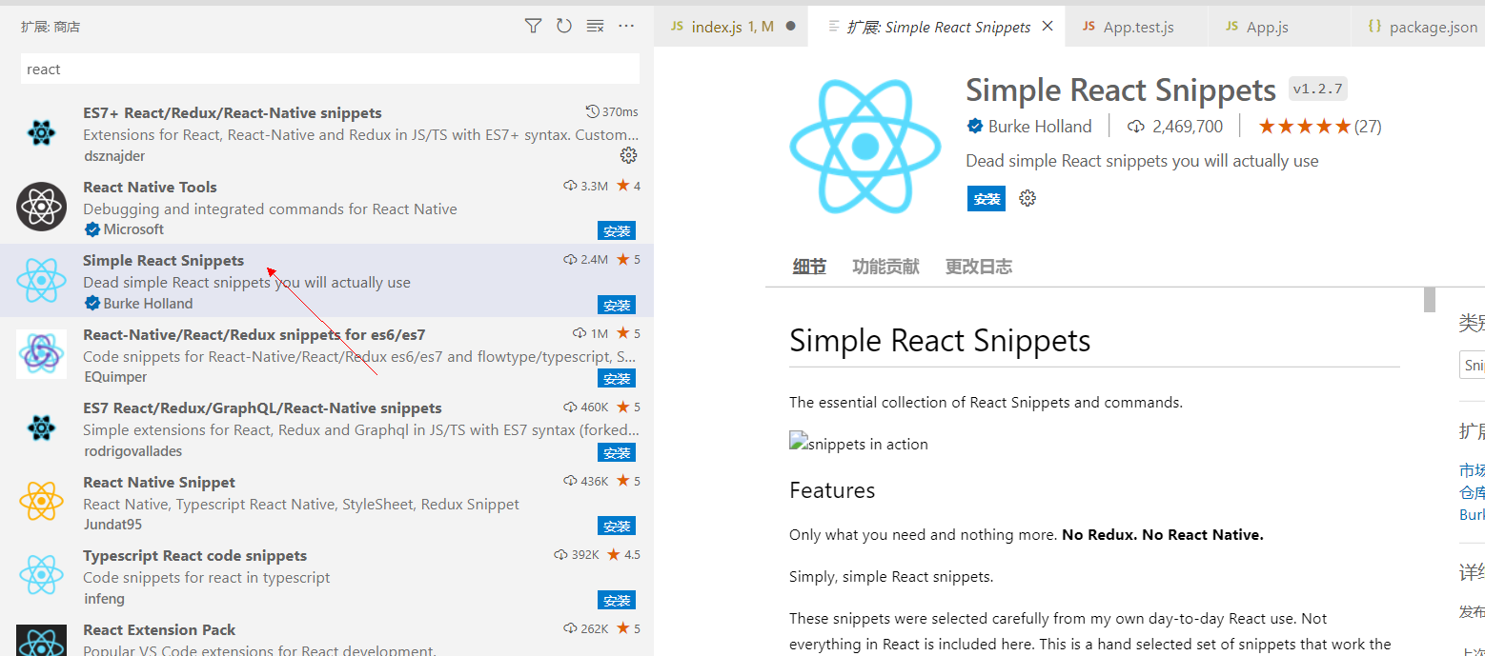Install Simple React Snippets from details page
This screenshot has width=1485, height=656.
(x=987, y=198)
